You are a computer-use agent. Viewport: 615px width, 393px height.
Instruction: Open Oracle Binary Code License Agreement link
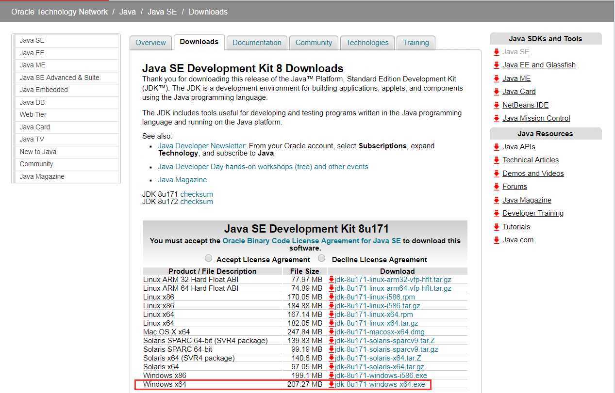[312, 241]
